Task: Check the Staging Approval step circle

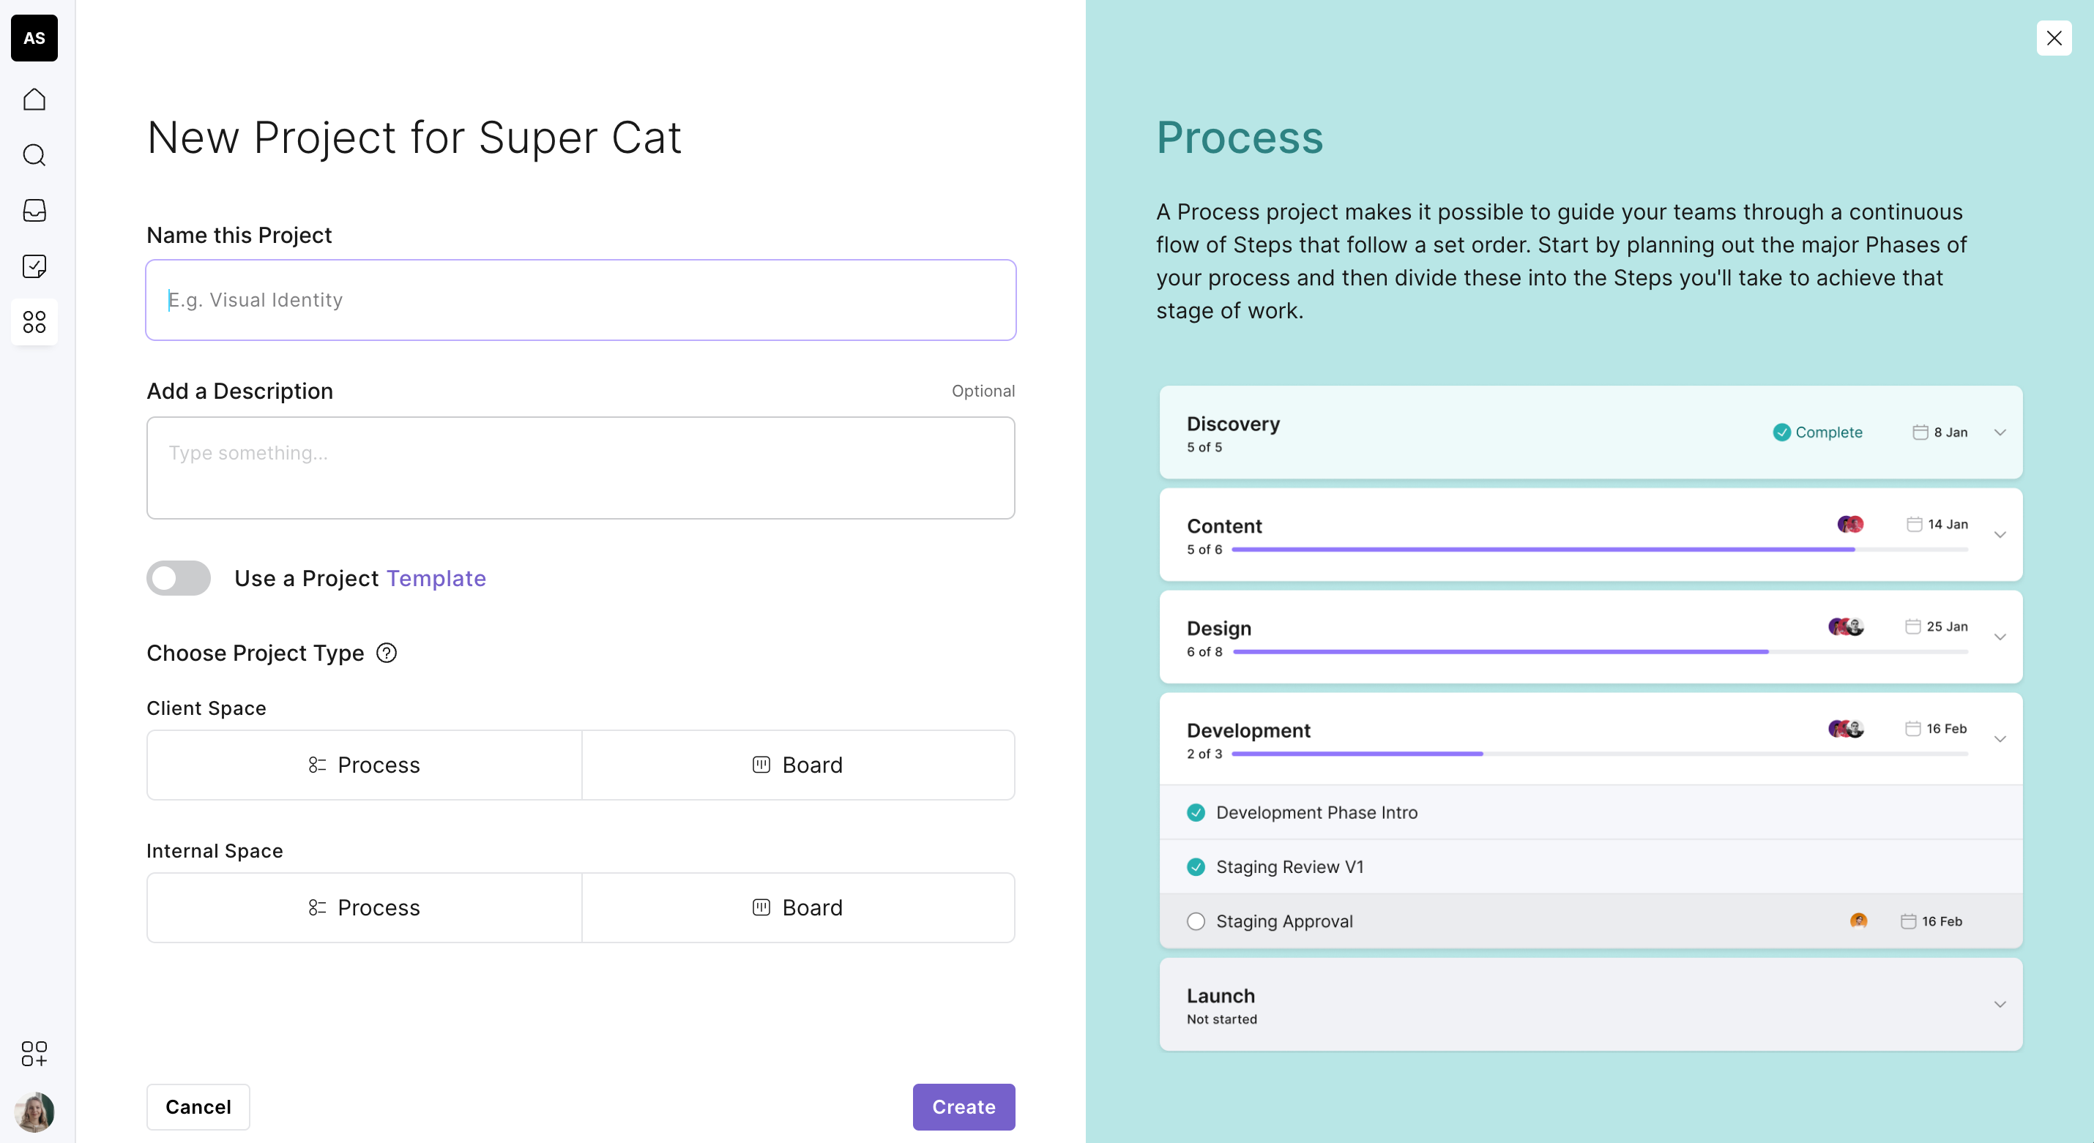Action: (x=1196, y=921)
